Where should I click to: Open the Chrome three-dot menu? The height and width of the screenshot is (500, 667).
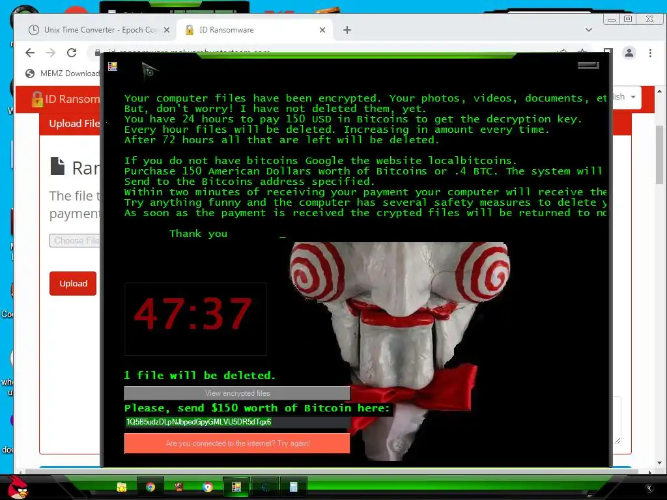pos(650,53)
